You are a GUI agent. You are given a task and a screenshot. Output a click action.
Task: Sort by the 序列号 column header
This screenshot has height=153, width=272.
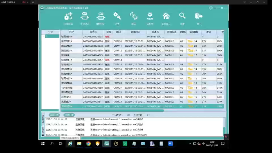93,32
